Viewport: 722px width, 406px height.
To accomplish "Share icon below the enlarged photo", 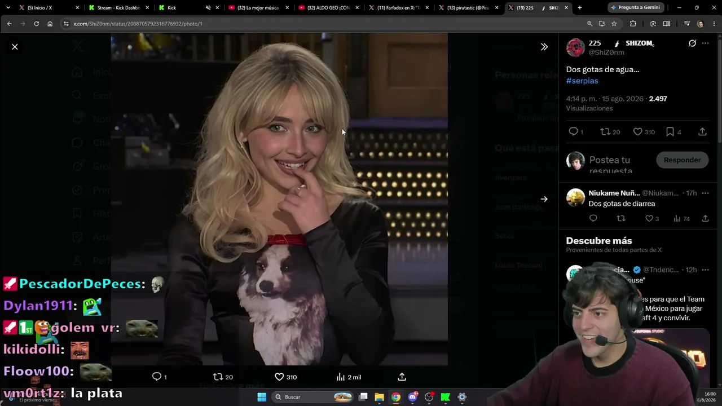I will tap(402, 377).
